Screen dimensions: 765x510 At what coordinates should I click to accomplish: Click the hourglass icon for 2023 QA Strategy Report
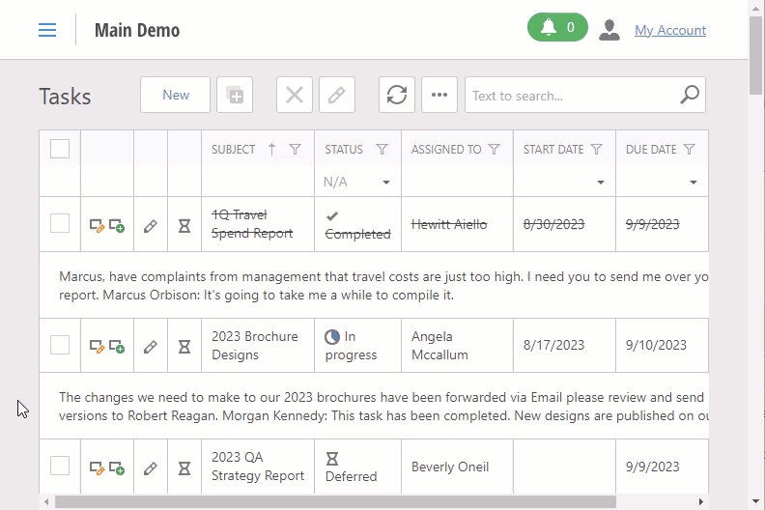tap(184, 468)
